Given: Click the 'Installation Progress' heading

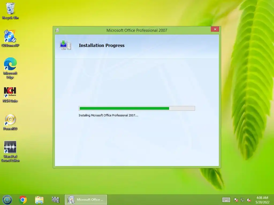Looking at the screenshot, I should pyautogui.click(x=102, y=45).
